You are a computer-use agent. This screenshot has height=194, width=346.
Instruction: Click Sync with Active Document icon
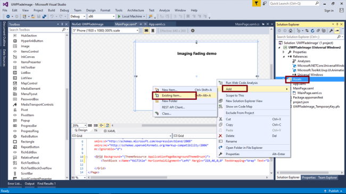(x=307, y=31)
